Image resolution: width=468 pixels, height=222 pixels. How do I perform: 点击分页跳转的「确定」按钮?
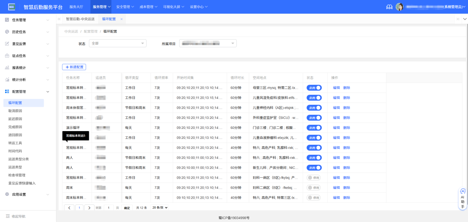tap(127, 208)
